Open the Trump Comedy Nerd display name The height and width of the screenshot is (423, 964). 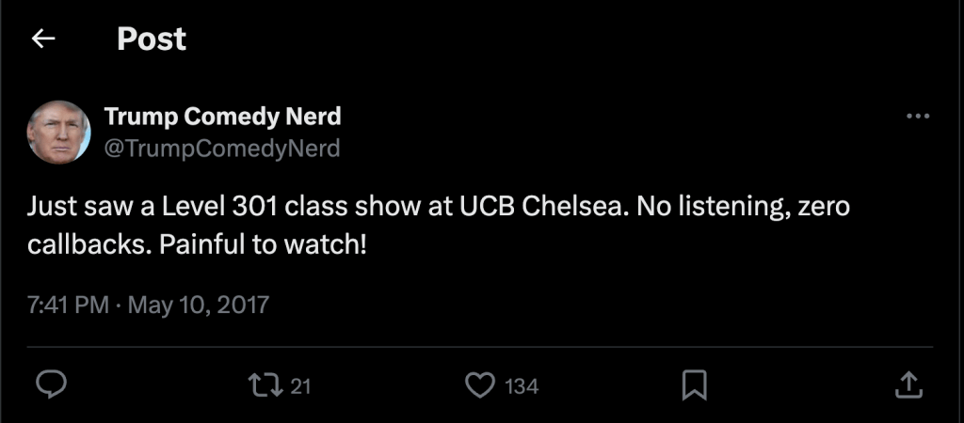pyautogui.click(x=222, y=117)
